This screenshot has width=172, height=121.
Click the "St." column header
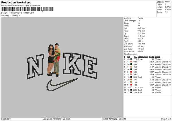coord(136,57)
